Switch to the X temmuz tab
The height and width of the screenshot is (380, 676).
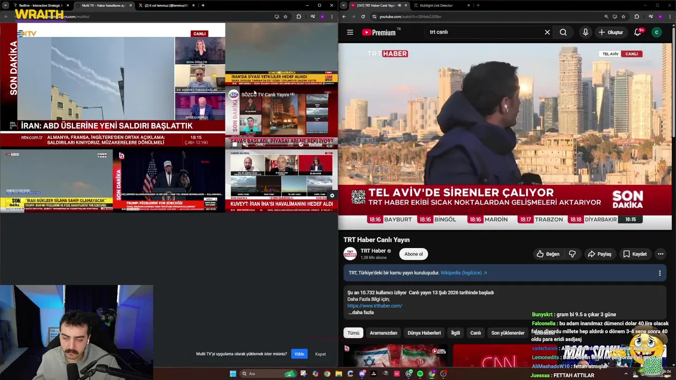(166, 5)
